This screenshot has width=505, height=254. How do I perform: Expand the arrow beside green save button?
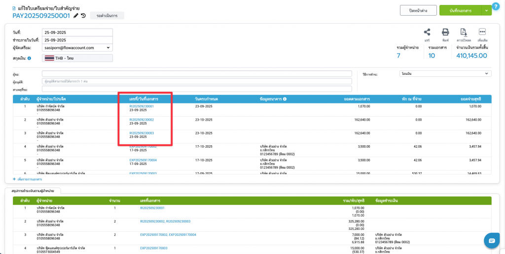487,10
